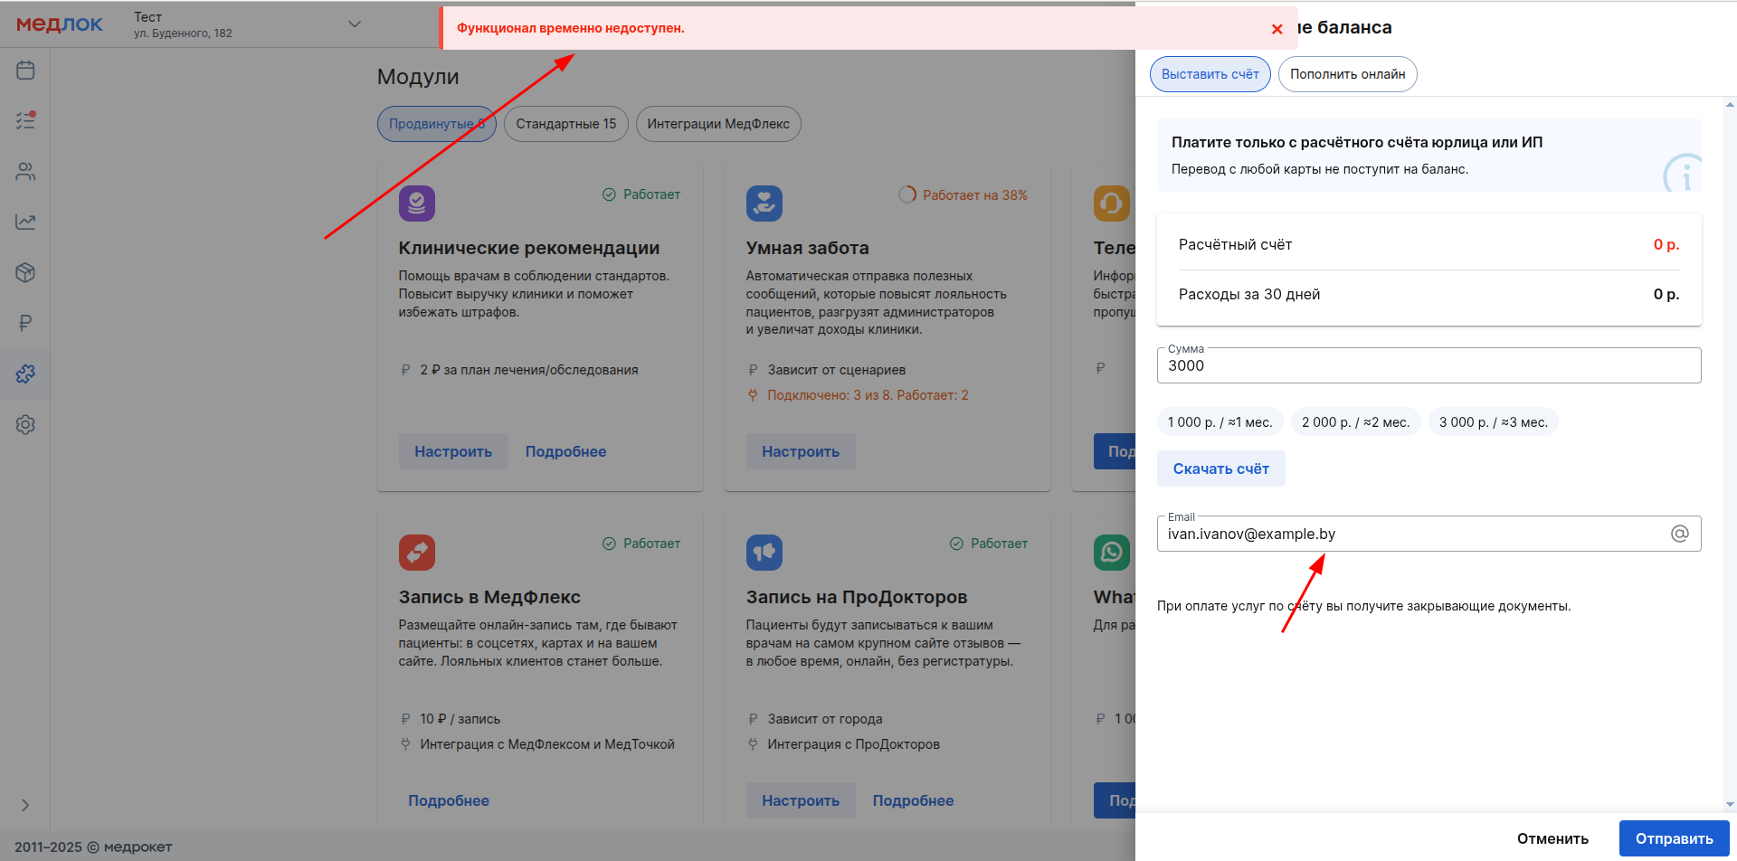Click the Запись на ПроДокторов module icon
Screen dimensions: 1737x861
point(764,553)
